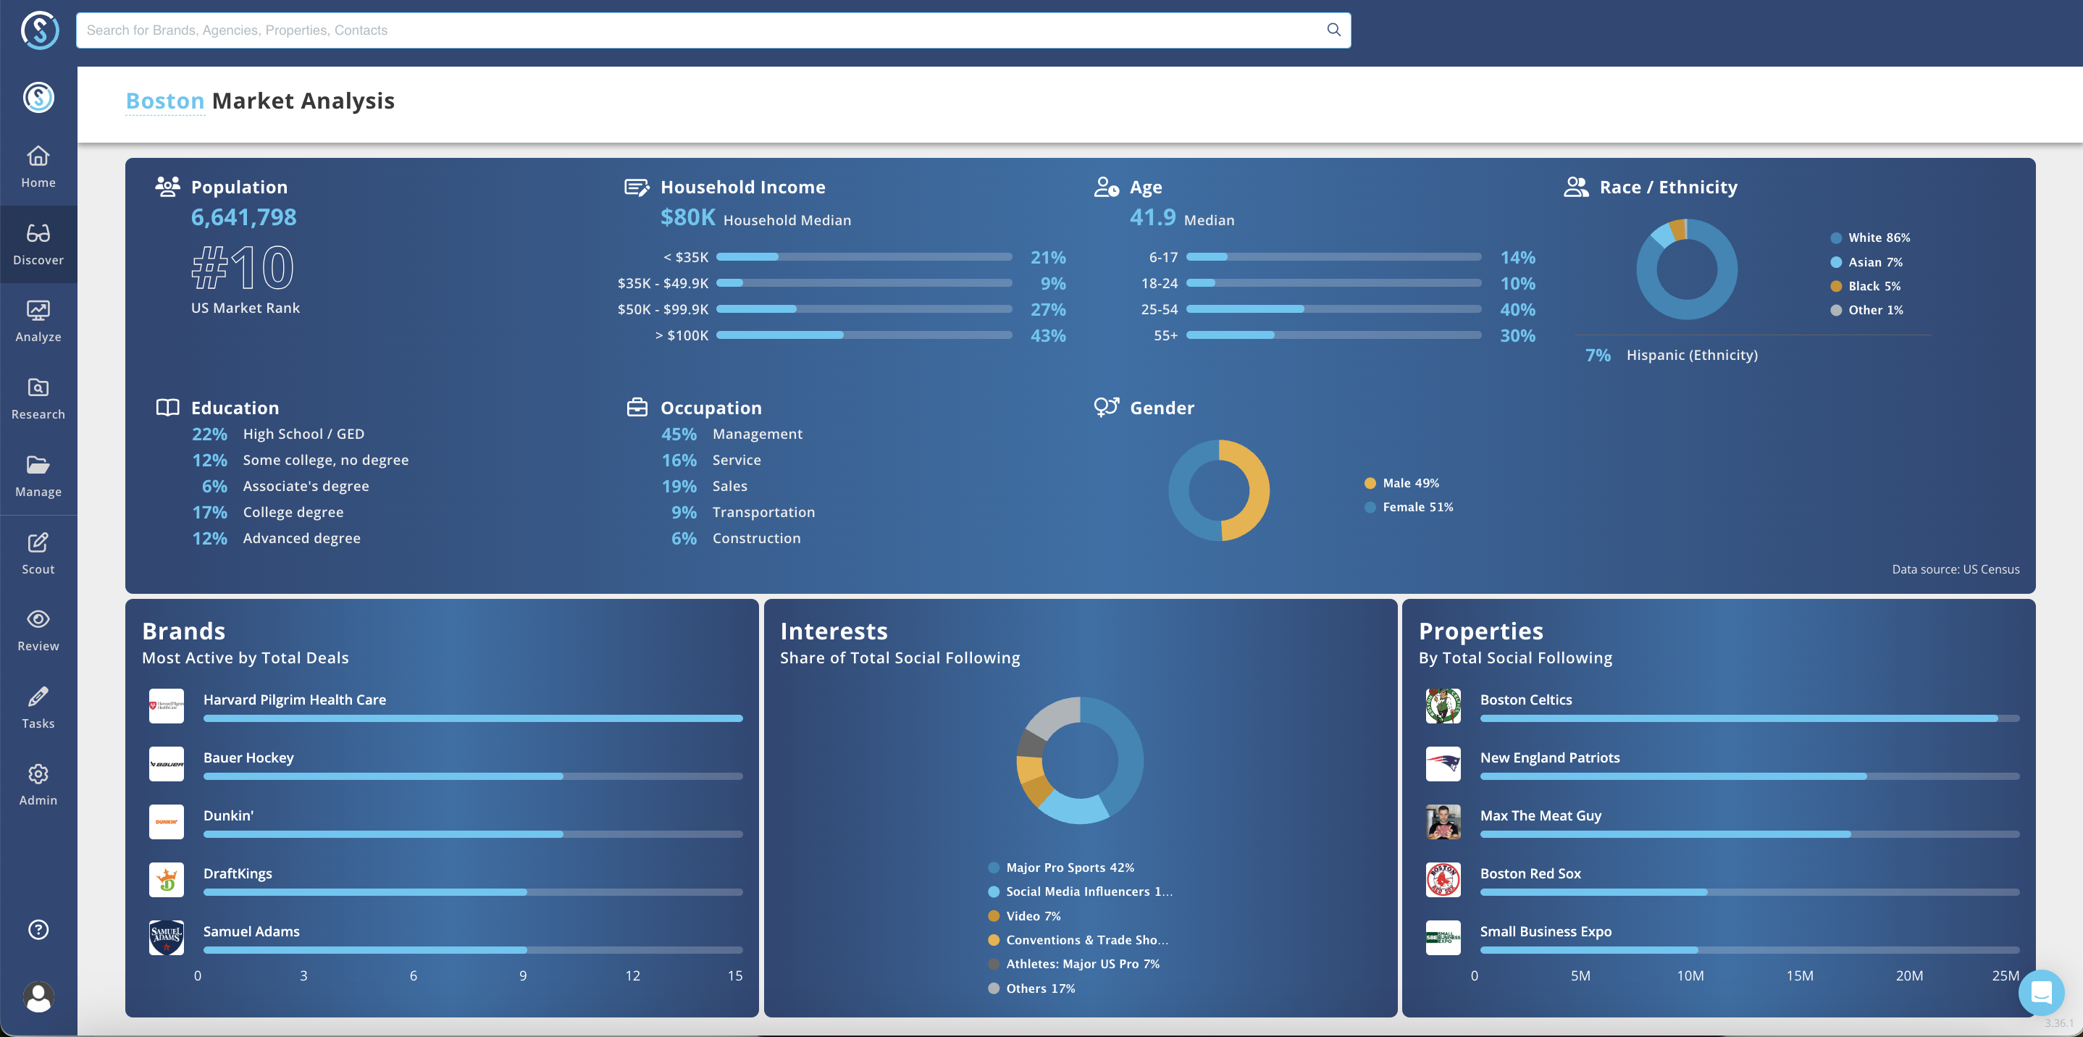The image size is (2083, 1037).
Task: Open the Admin gear icon
Action: point(38,773)
